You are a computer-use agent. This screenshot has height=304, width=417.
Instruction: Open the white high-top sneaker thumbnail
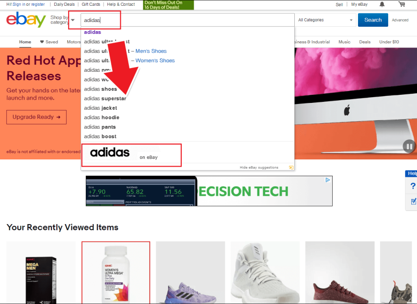(265, 273)
